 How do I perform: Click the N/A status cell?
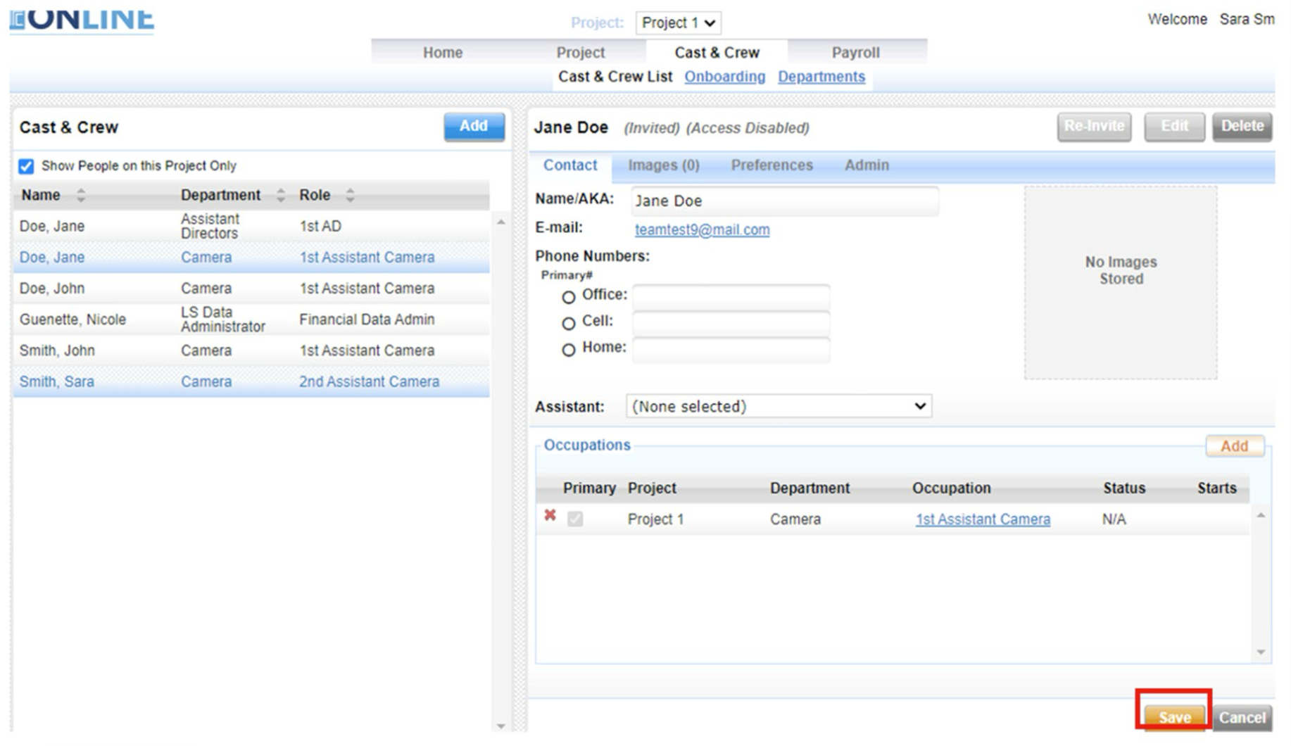coord(1114,519)
